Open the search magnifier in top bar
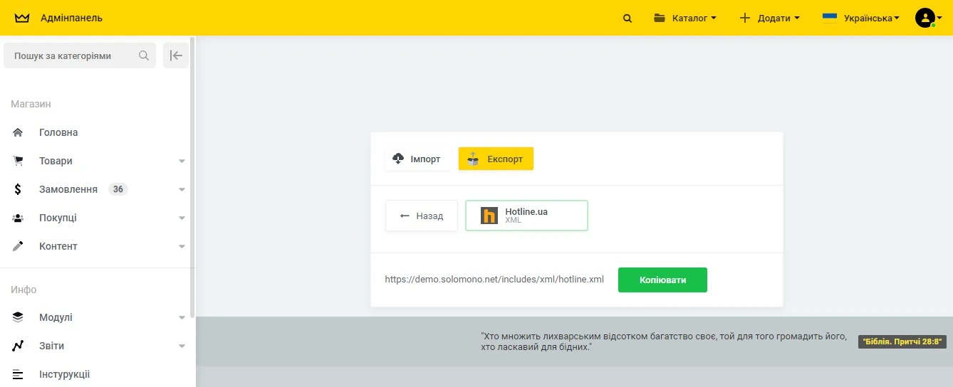Image resolution: width=953 pixels, height=387 pixels. (x=627, y=18)
